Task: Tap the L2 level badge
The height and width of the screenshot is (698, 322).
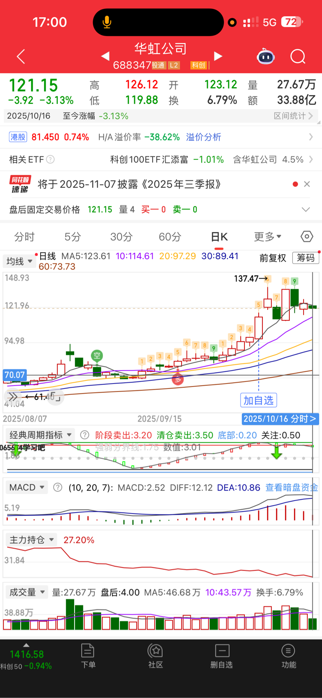Action: point(174,65)
